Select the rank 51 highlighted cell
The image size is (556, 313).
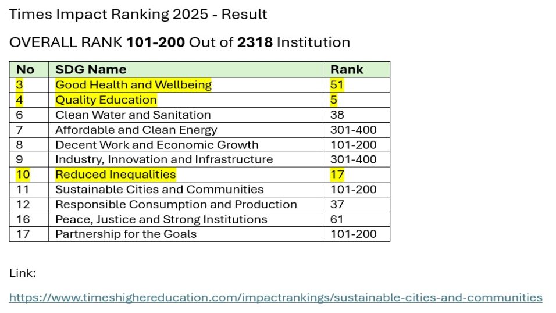[357, 85]
